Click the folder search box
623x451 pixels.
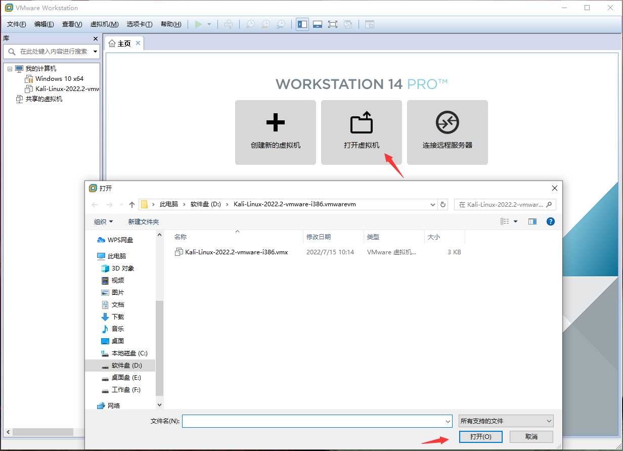click(x=505, y=204)
